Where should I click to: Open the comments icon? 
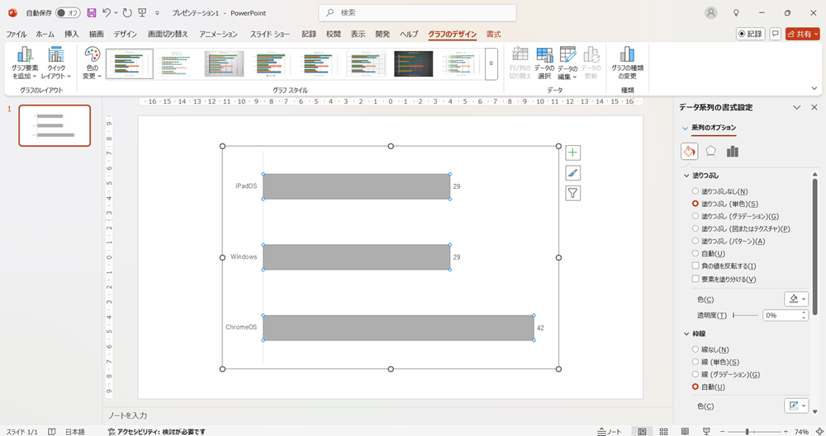(x=776, y=34)
